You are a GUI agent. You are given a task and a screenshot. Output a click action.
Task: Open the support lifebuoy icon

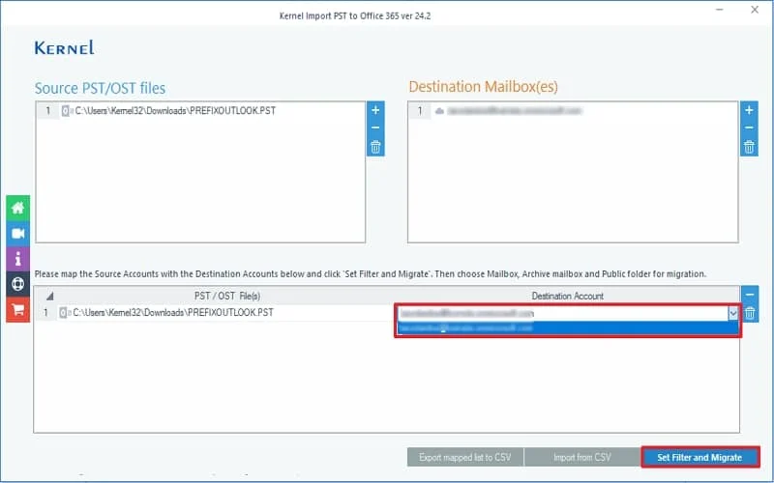tap(17, 284)
